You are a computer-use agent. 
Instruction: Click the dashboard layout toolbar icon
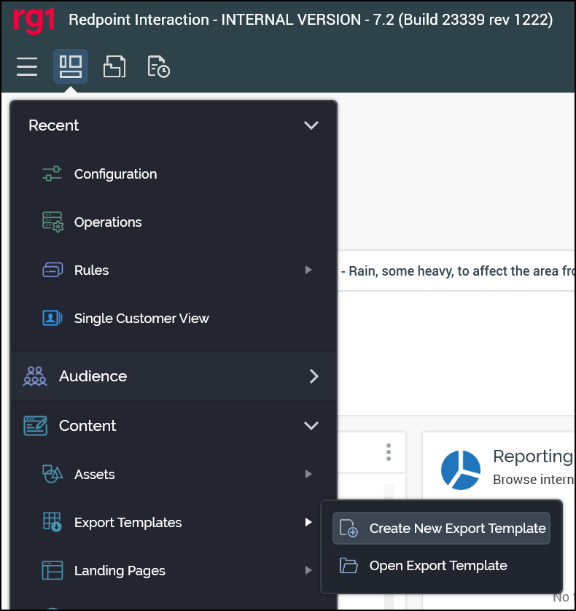coord(71,67)
